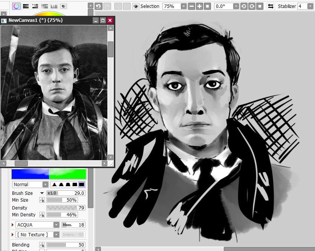Click the Undo arrow button
This screenshot has width=315, height=251.
tap(98, 6)
